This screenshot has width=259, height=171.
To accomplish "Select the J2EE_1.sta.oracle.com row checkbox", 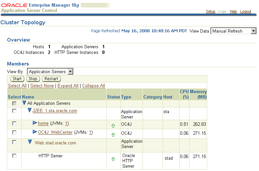I will tap(14, 111).
